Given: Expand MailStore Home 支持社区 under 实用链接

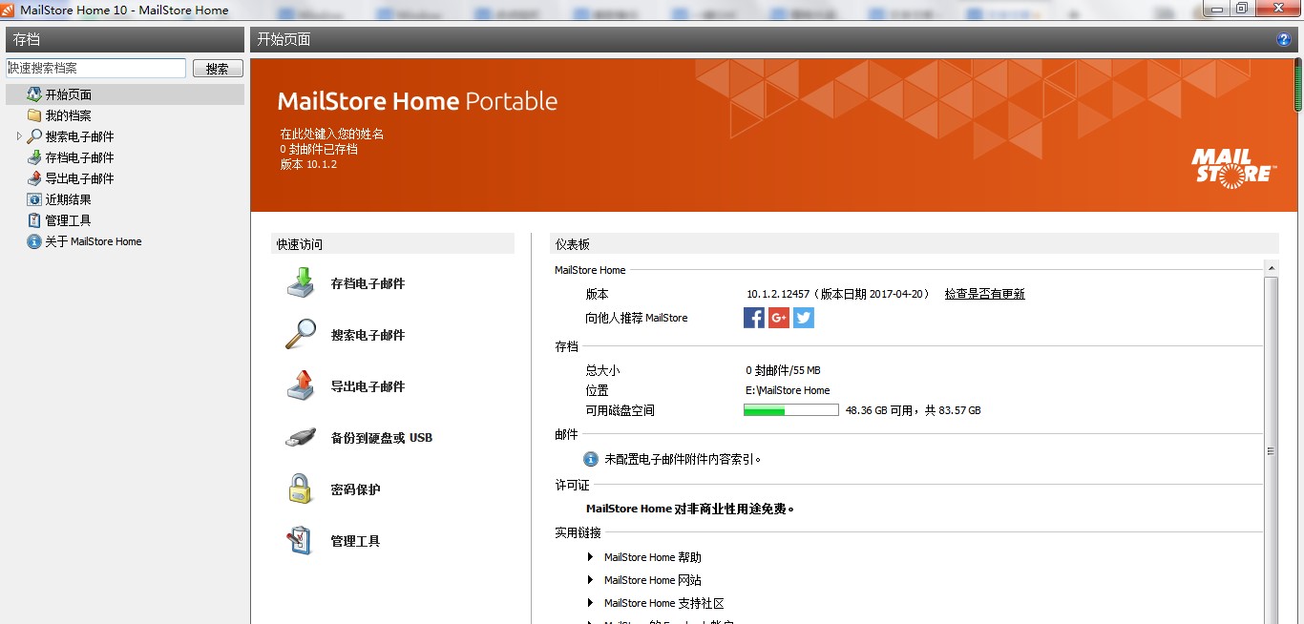Looking at the screenshot, I should pyautogui.click(x=589, y=603).
